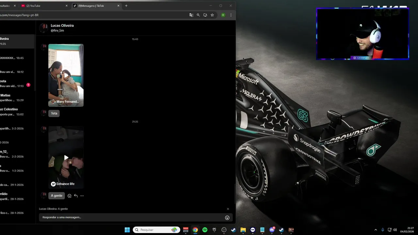Close the YouTube tab
Image resolution: width=418 pixels, height=235 pixels.
click(x=67, y=6)
